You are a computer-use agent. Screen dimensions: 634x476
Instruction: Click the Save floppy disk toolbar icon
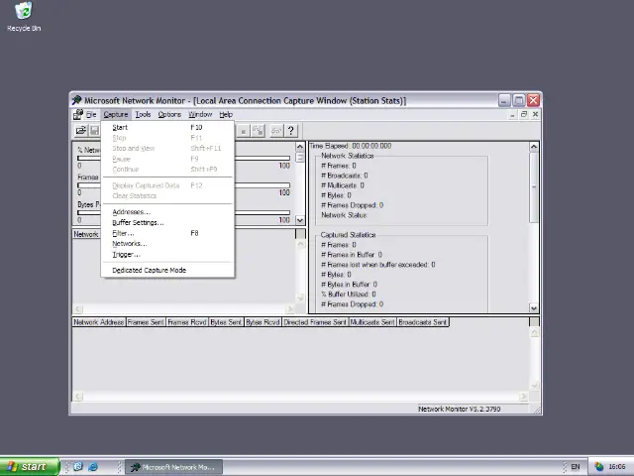94,130
